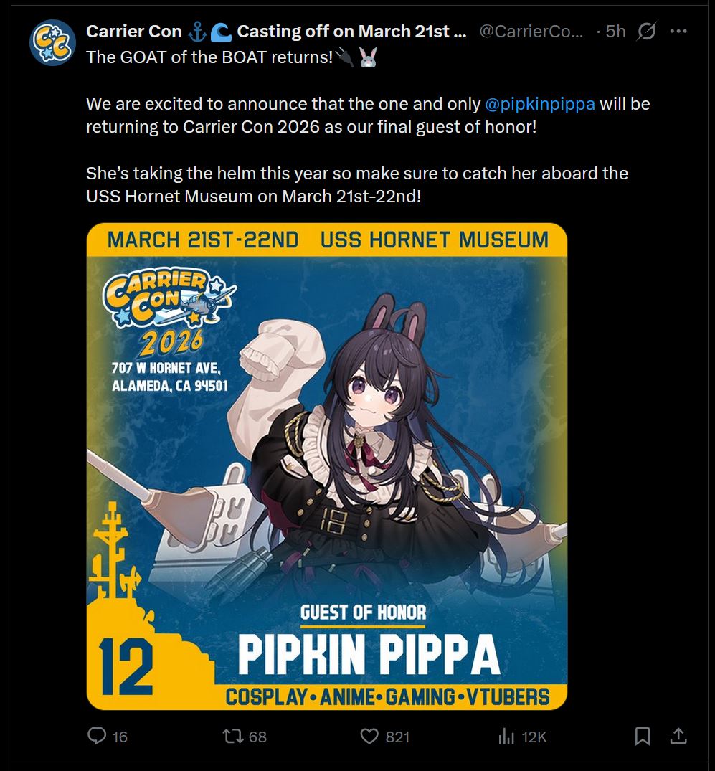The image size is (715, 771).
Task: Open the @pipkinpippa mention link
Action: coord(539,104)
